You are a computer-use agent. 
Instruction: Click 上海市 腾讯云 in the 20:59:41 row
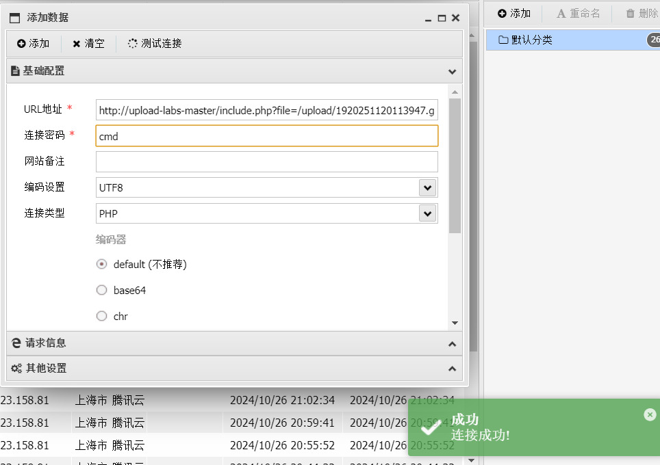pyautogui.click(x=110, y=423)
